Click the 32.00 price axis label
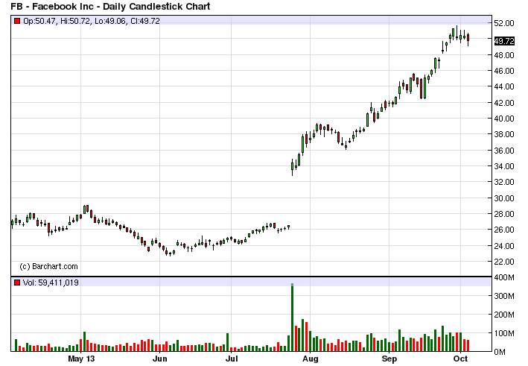Image resolution: width=528 pixels, height=366 pixels. click(x=504, y=182)
